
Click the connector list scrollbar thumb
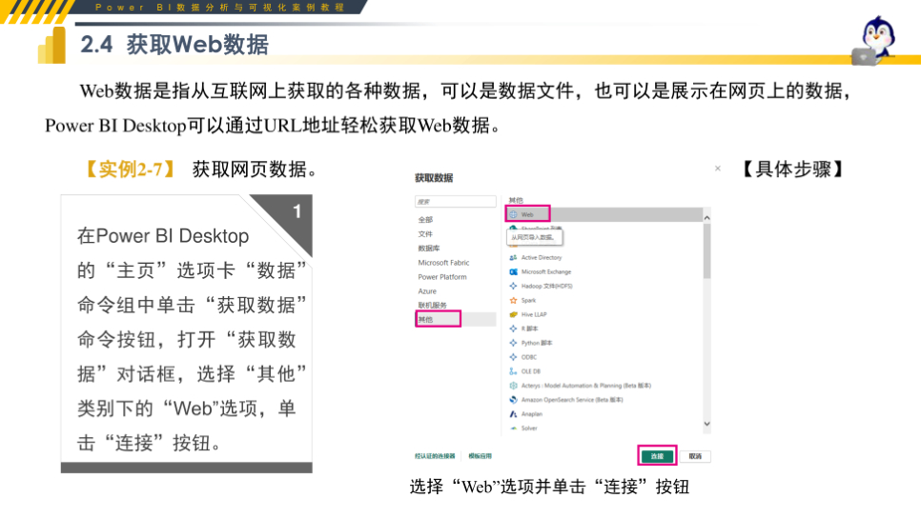pos(706,251)
